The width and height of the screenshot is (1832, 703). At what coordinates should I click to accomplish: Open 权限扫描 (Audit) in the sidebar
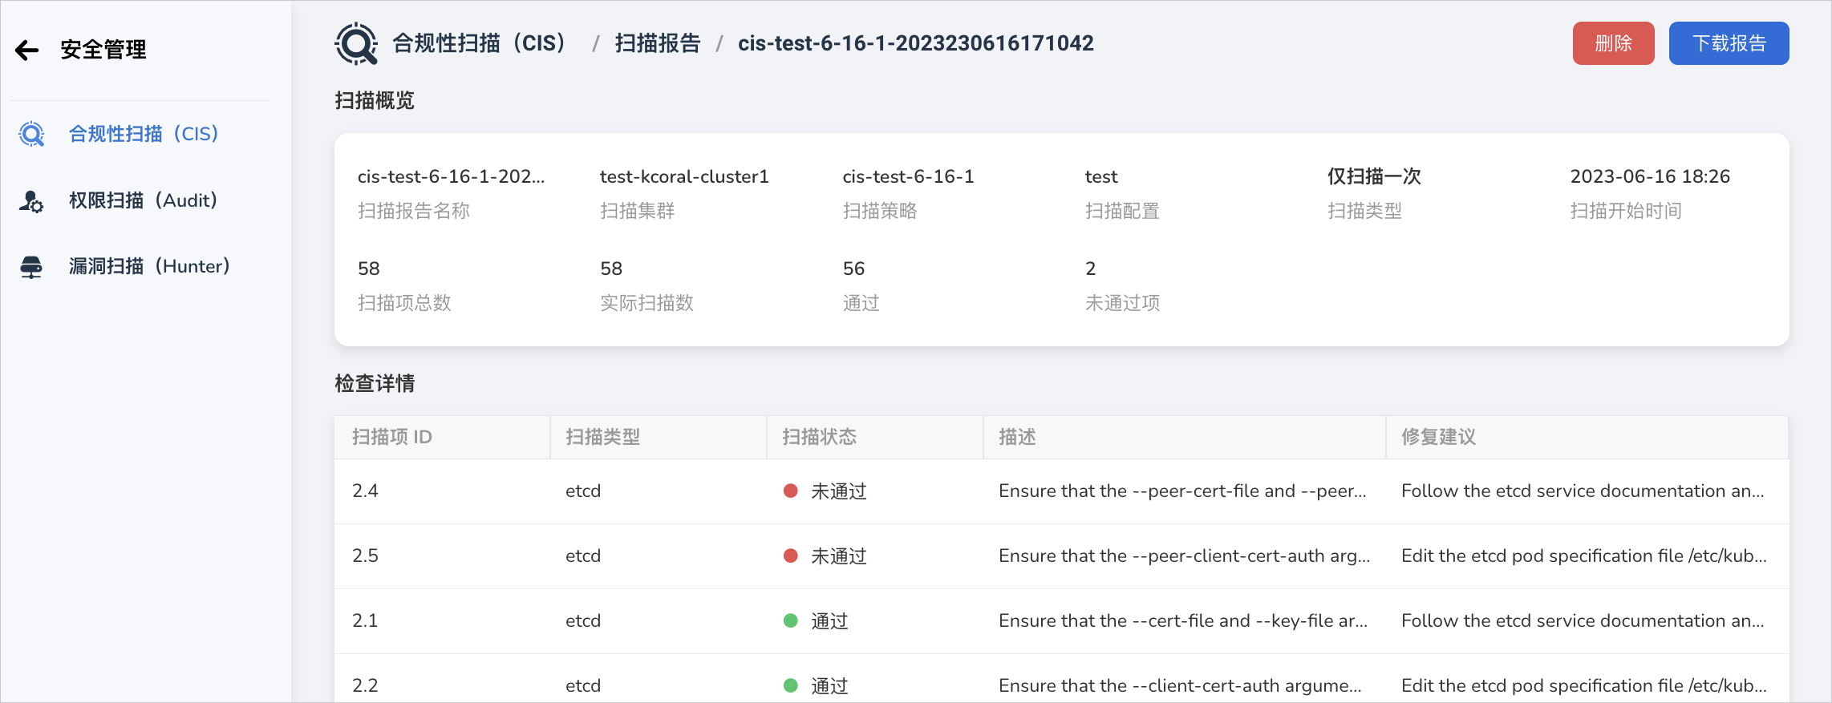pos(144,200)
